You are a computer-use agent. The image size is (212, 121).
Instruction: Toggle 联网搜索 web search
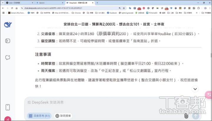tap(63, 116)
